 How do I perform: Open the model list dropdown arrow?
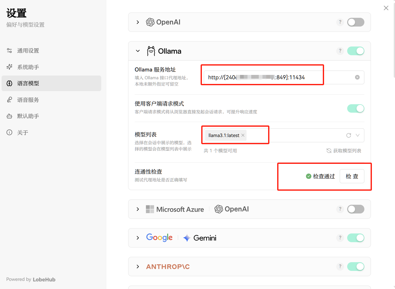[358, 135]
